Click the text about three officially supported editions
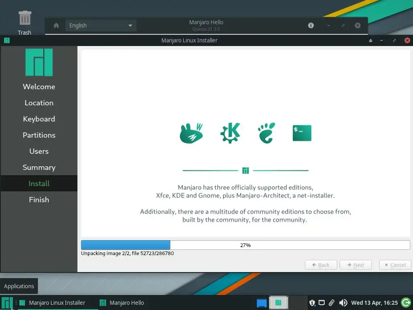This screenshot has height=310, width=413. 246,191
